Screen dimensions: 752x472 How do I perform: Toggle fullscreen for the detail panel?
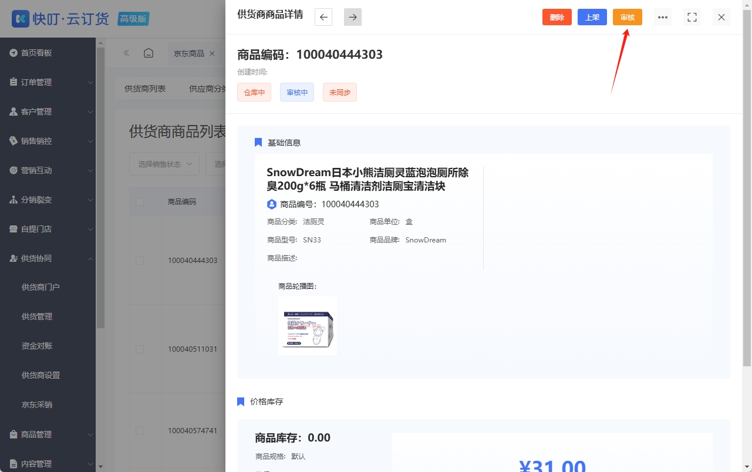pyautogui.click(x=692, y=17)
